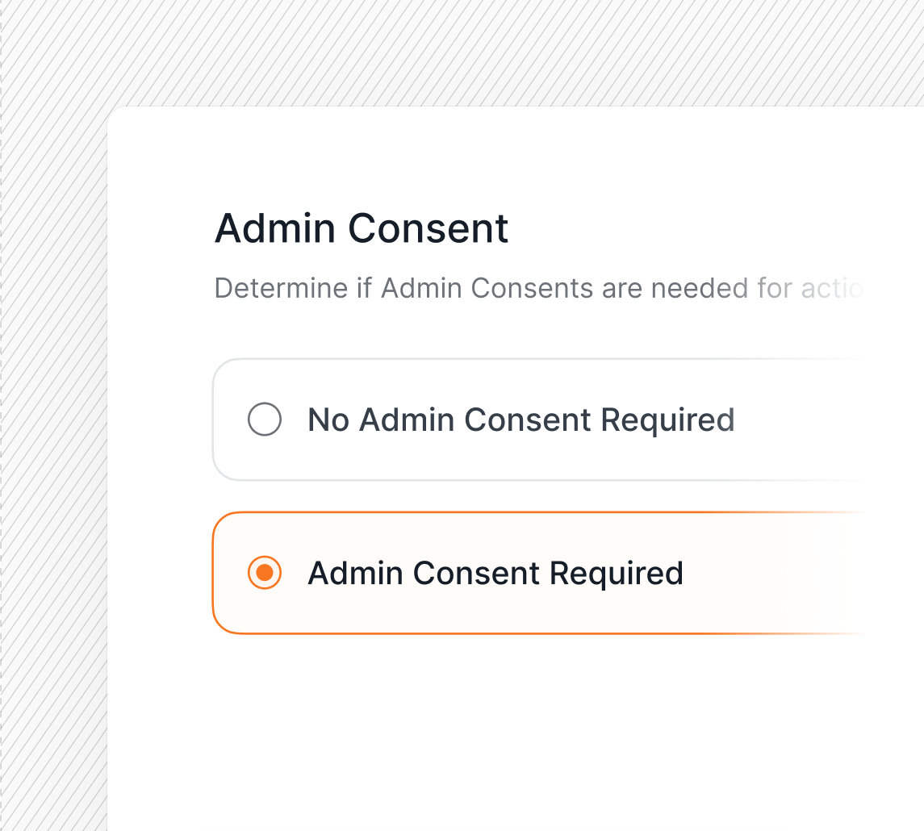Select the No Admin Consent Required radio button

[265, 420]
